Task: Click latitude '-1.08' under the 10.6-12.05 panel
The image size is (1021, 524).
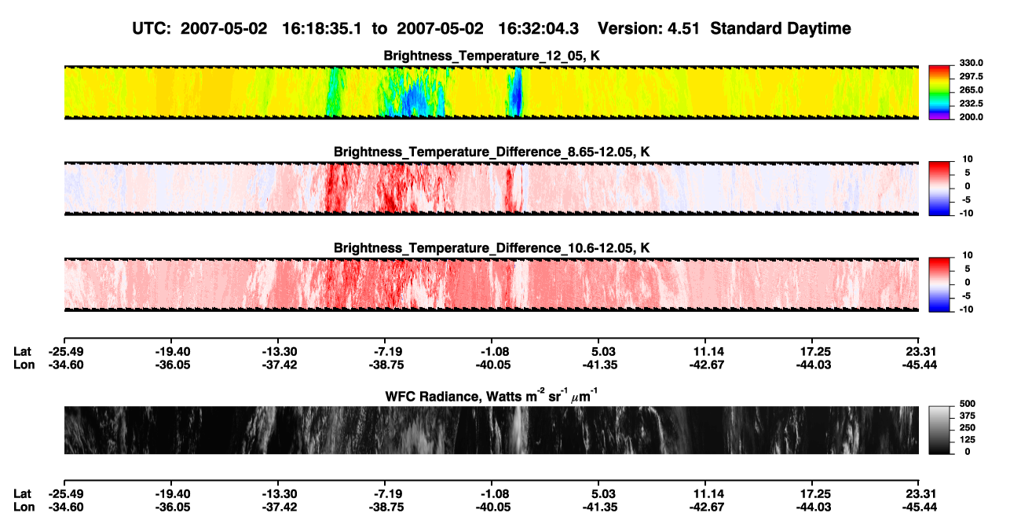Action: 496,351
